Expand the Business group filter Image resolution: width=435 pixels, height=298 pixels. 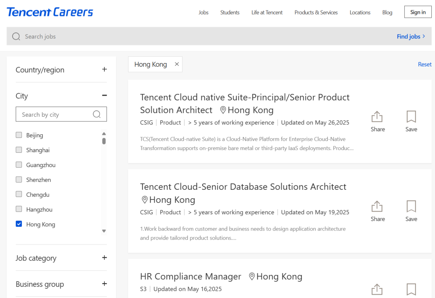[x=104, y=284]
